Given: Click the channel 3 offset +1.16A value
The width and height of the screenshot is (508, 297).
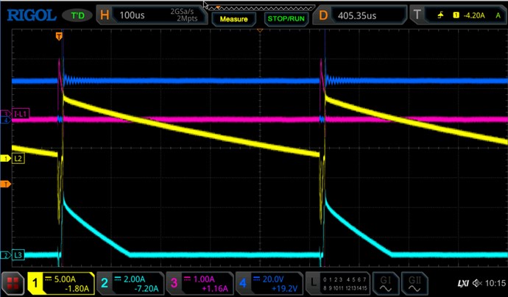Looking at the screenshot, I should pyautogui.click(x=214, y=289).
